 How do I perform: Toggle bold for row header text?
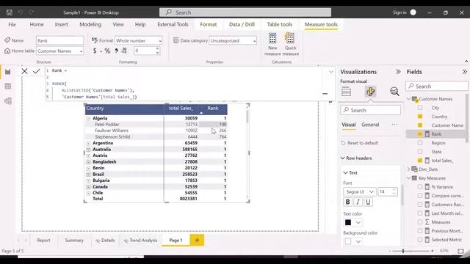point(347,202)
